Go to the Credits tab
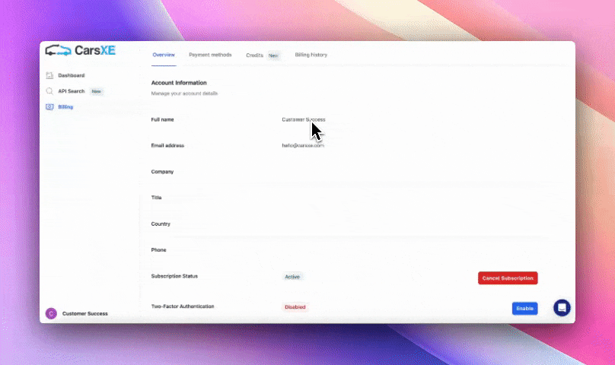The image size is (615, 365). [254, 56]
